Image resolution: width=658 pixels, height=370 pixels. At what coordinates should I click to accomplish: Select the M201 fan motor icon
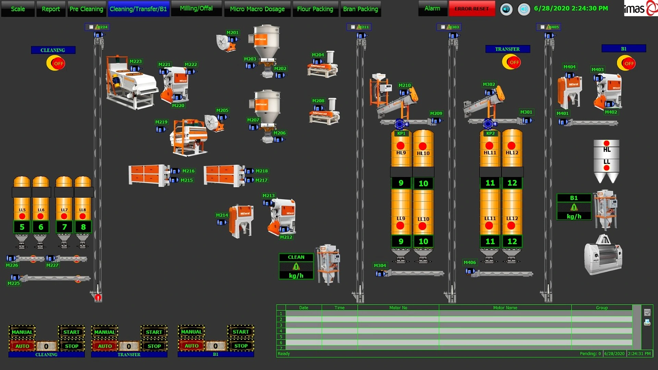(x=233, y=39)
